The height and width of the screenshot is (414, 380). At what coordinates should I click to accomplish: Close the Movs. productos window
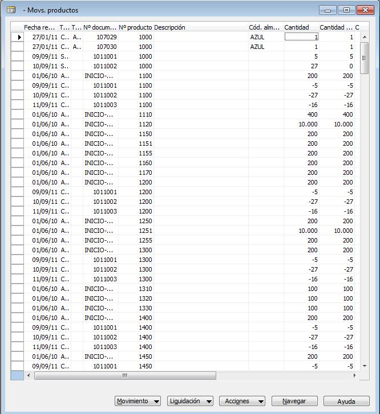point(365,10)
